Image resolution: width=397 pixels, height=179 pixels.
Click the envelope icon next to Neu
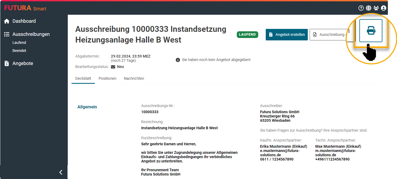(x=113, y=67)
